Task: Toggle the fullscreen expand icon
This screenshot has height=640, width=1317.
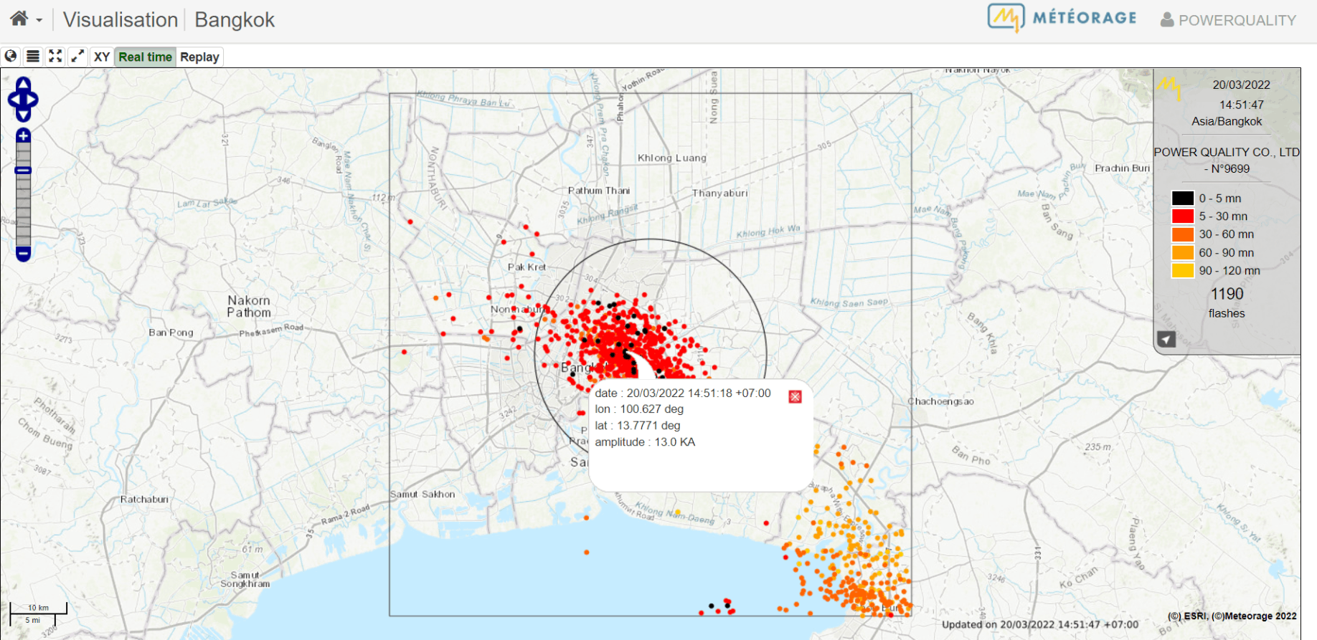Action: click(x=77, y=57)
